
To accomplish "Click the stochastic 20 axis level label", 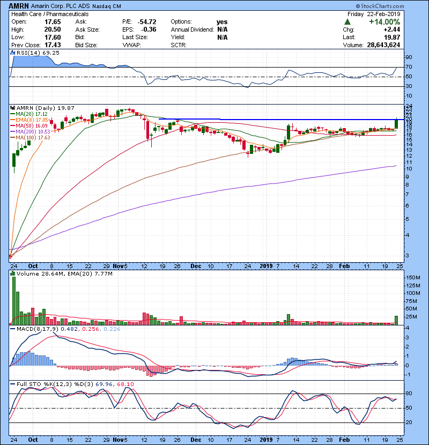I will (x=409, y=422).
